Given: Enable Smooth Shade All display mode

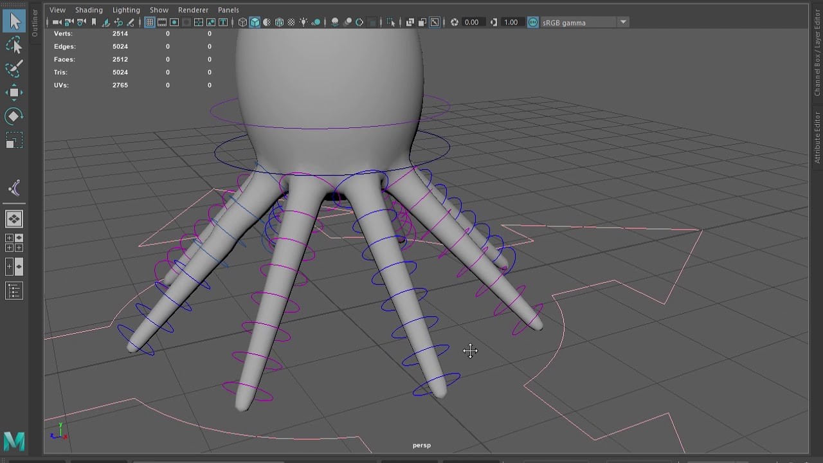Looking at the screenshot, I should (x=255, y=22).
